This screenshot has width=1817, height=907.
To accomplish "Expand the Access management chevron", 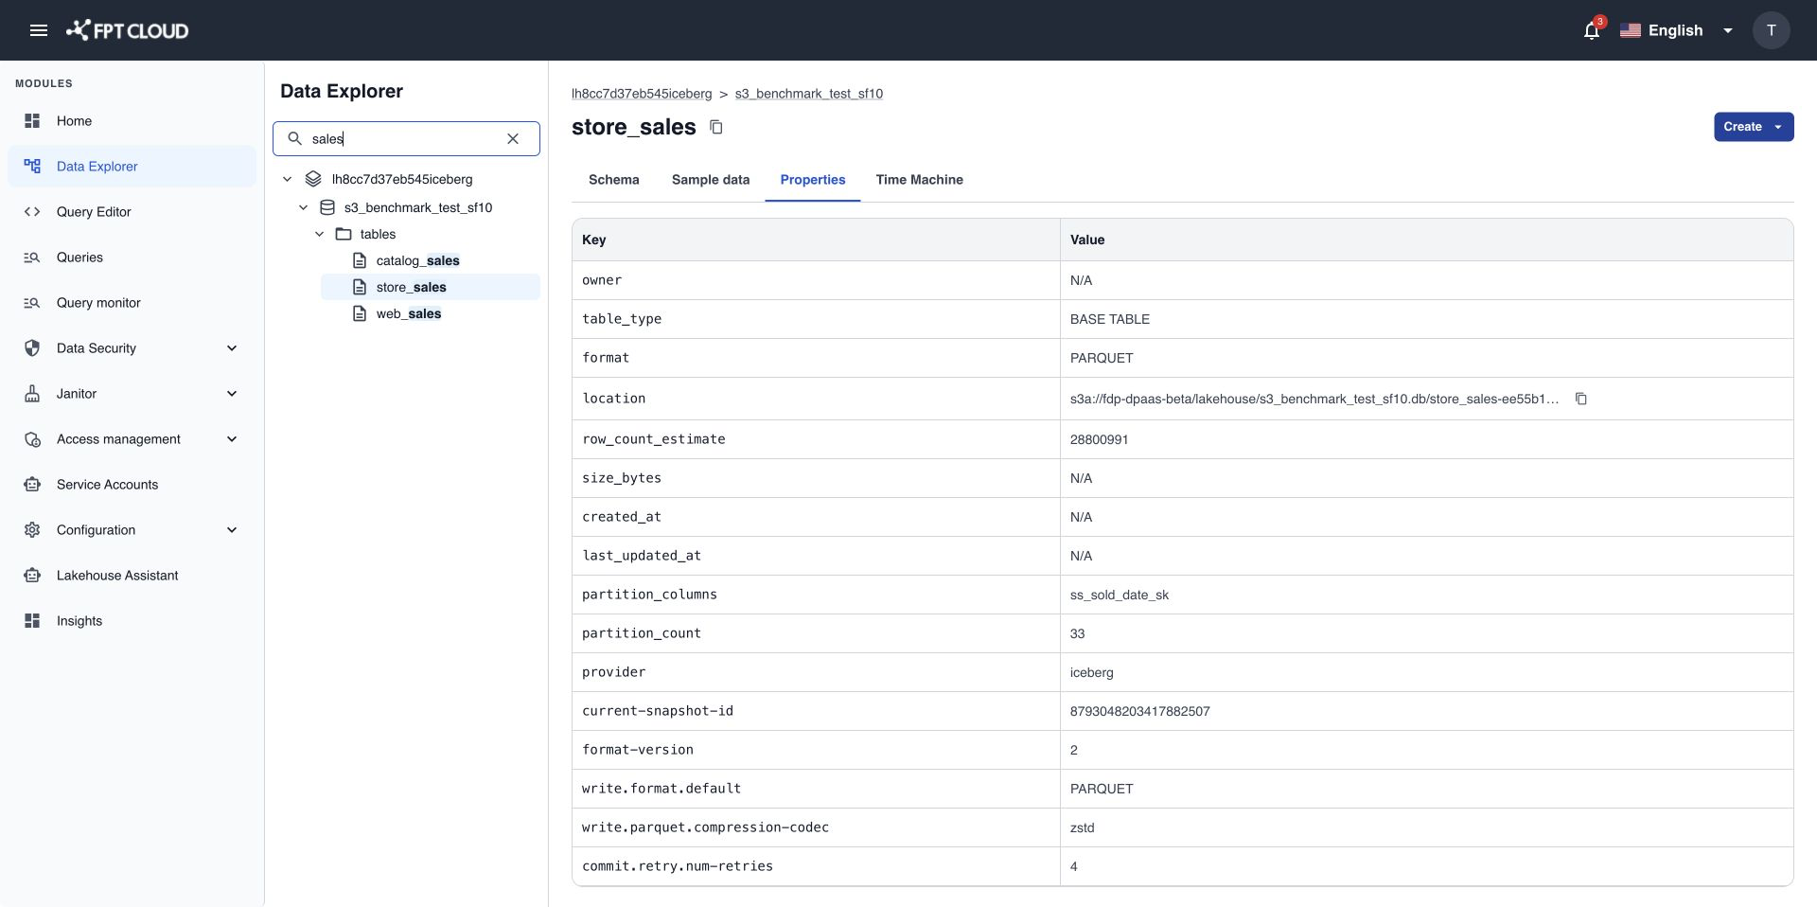I will pos(232,439).
